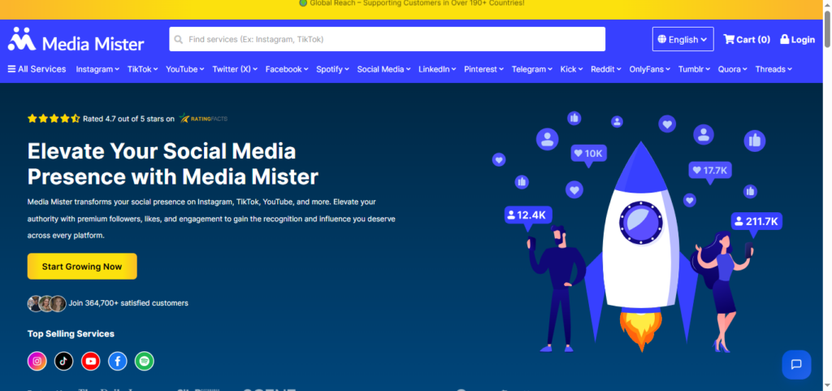Viewport: 832px width, 391px height.
Task: Open the Telegram menu item
Action: [x=532, y=69]
